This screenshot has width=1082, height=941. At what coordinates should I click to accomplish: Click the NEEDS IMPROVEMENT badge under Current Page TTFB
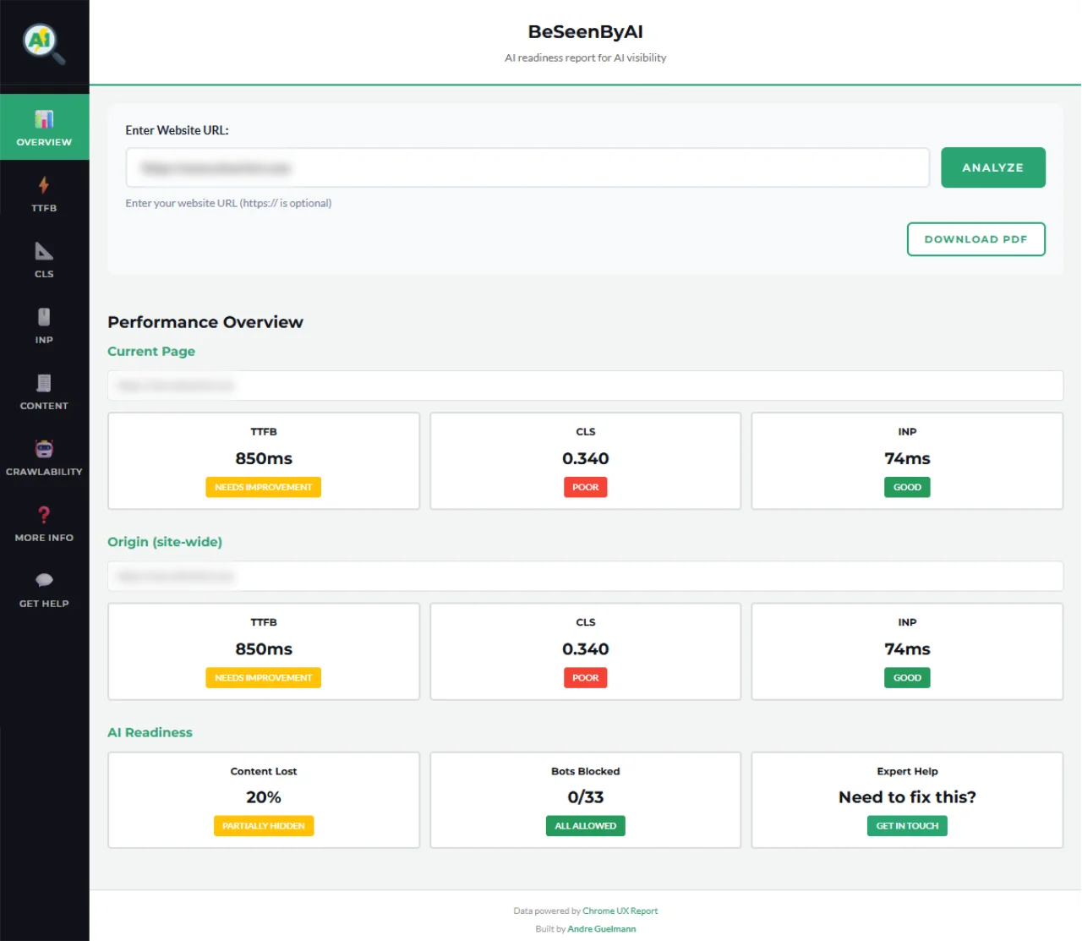pyautogui.click(x=263, y=487)
